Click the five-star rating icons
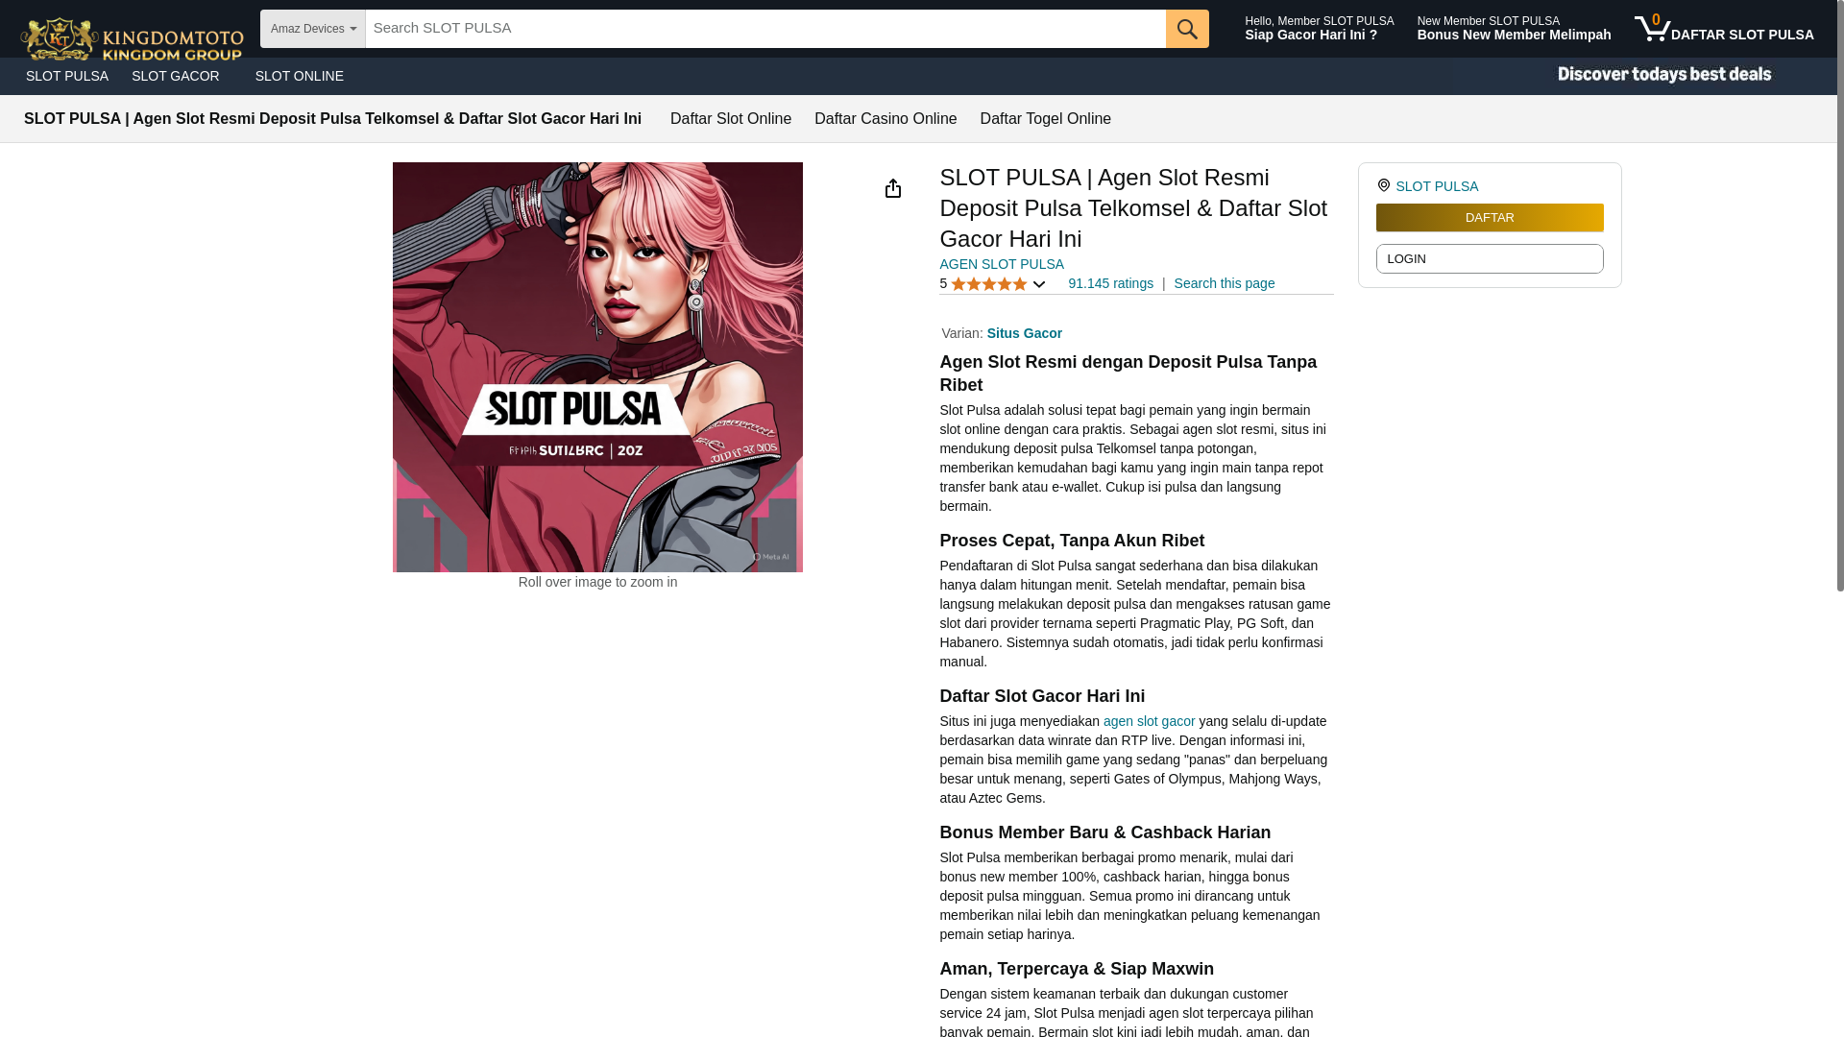The width and height of the screenshot is (1844, 1037). [x=989, y=284]
